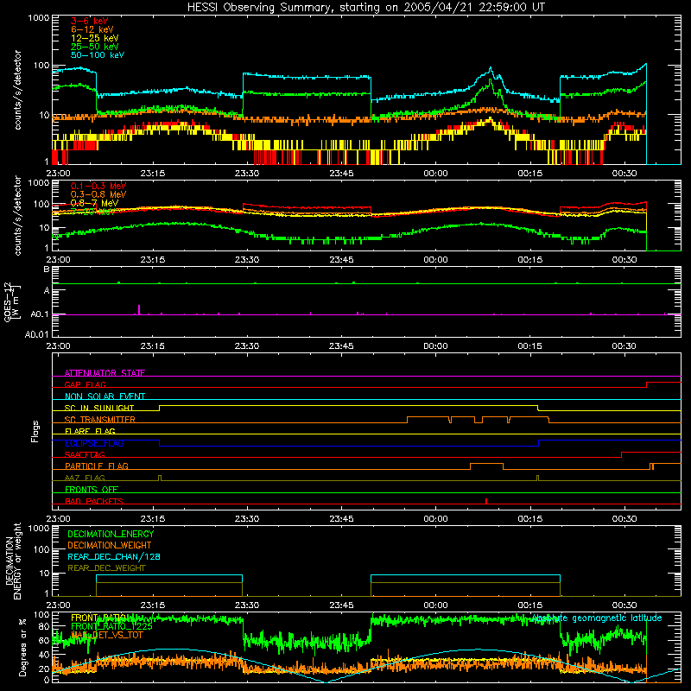Click the 0.1-0.3 MeV legend entry

tap(98, 186)
